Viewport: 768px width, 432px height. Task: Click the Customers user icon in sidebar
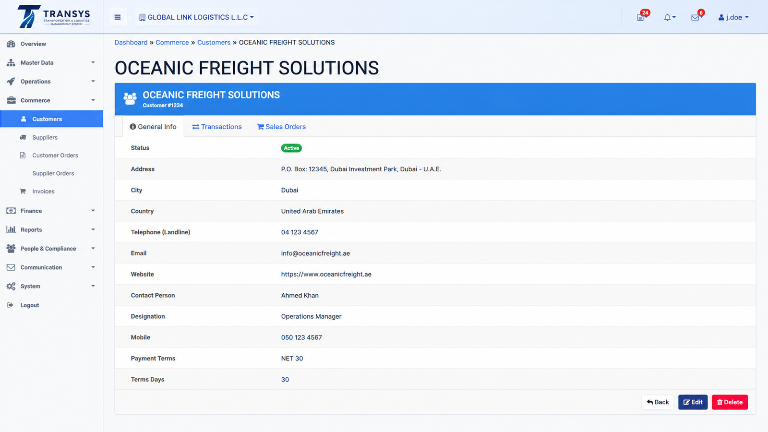coord(24,119)
